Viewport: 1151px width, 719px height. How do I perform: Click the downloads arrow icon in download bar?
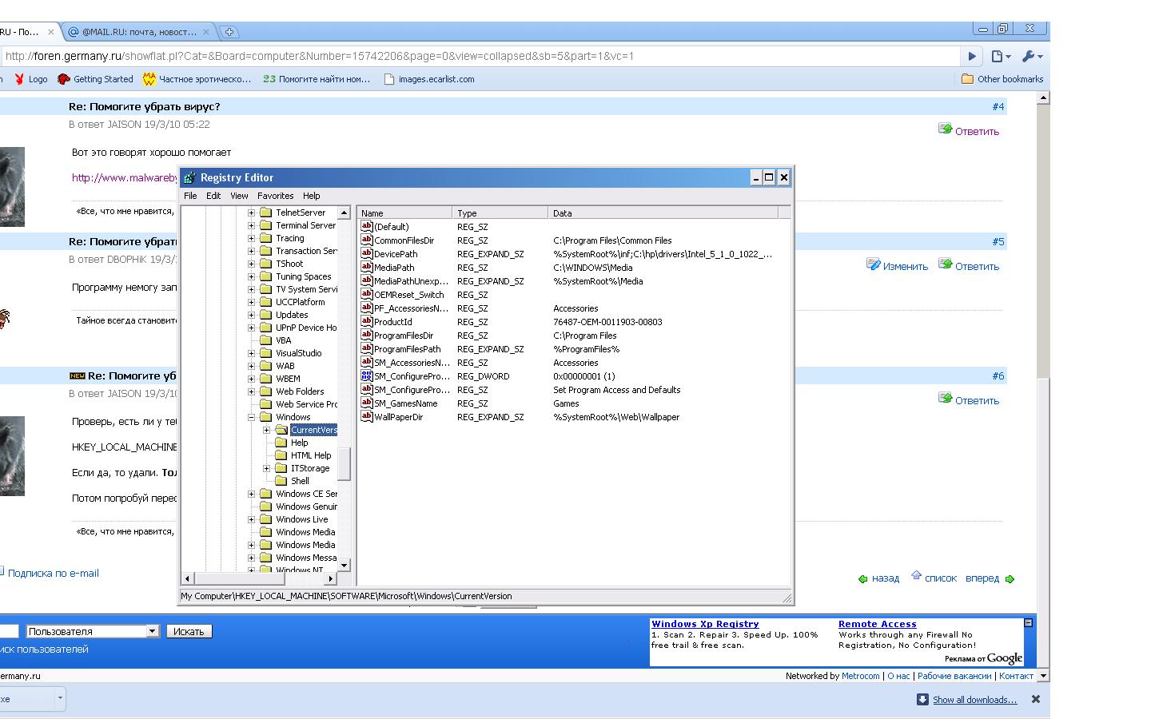(922, 700)
